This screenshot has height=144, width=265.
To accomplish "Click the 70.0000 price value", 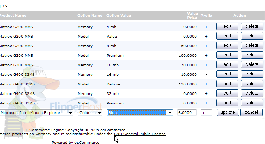I will 189,65.
